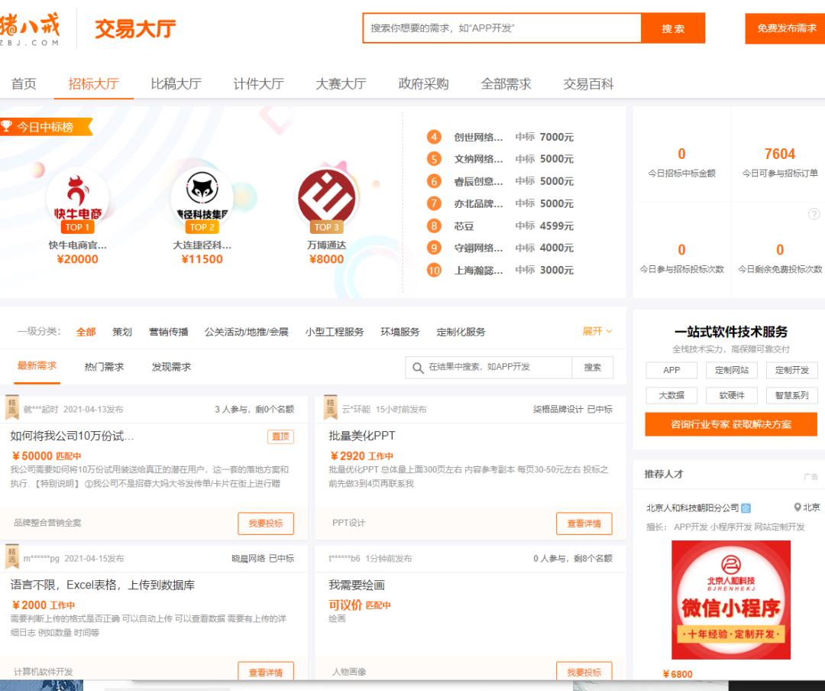Click the Zhubajie (猪八戒) logo icon
The width and height of the screenshot is (825, 691).
click(31, 27)
